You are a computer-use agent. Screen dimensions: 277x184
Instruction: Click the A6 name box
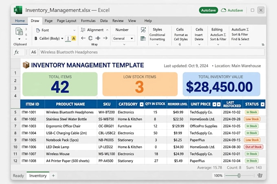click(33, 52)
